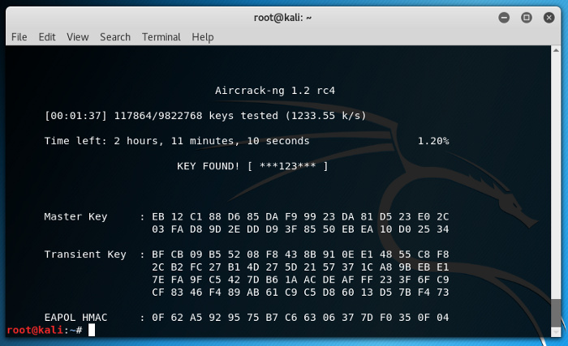The width and height of the screenshot is (568, 346).
Task: Open the View menu
Action: click(x=78, y=36)
